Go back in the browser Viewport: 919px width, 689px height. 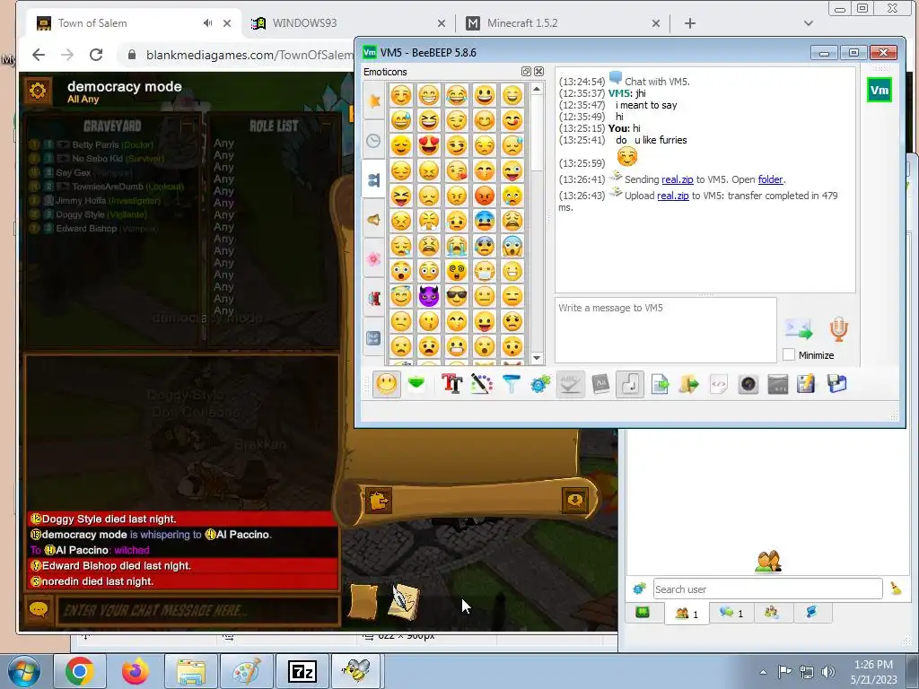(39, 55)
